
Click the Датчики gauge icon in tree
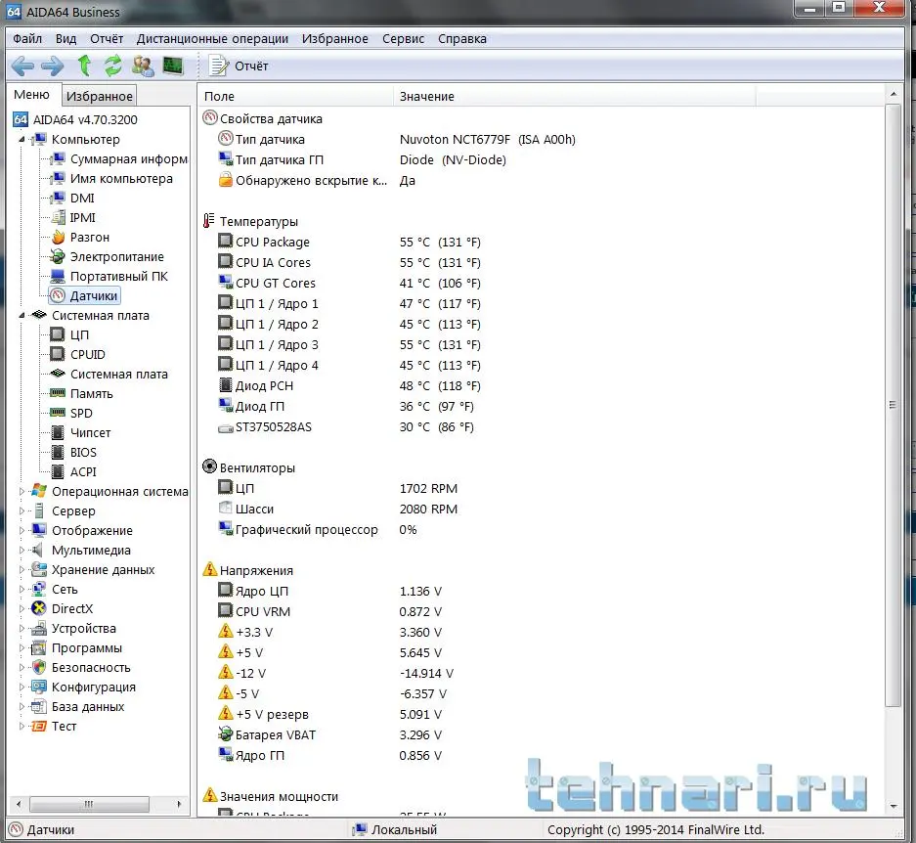click(x=58, y=295)
